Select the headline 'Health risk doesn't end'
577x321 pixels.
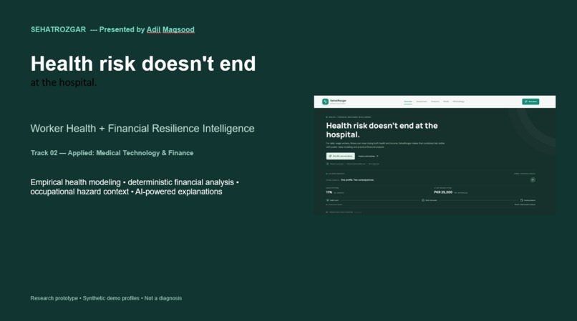pos(143,64)
